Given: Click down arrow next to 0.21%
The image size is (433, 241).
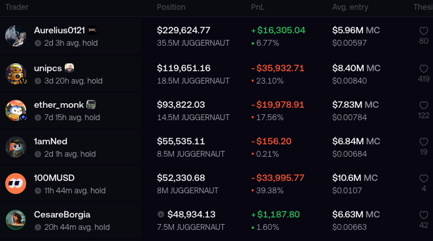Looking at the screenshot, I should point(252,154).
